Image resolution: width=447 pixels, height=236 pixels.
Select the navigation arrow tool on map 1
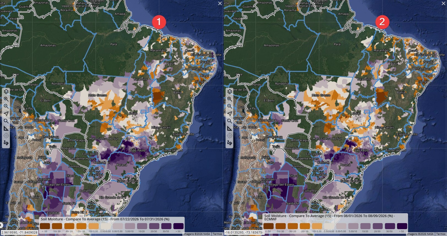[6, 114]
